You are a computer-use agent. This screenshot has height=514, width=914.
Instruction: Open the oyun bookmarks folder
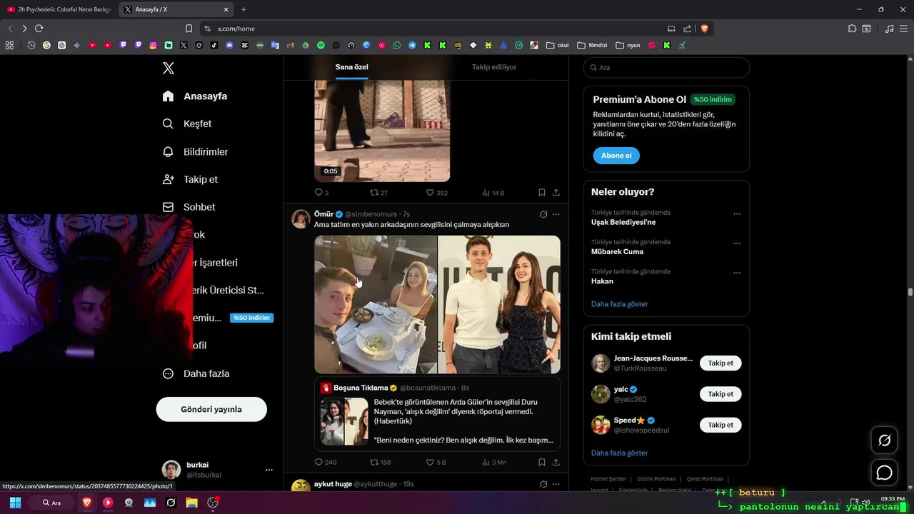[x=628, y=45]
